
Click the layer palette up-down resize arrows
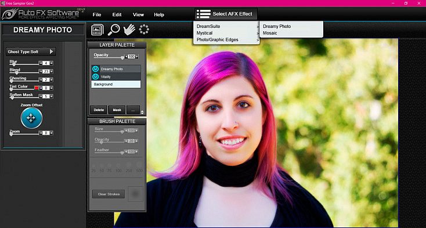click(142, 112)
